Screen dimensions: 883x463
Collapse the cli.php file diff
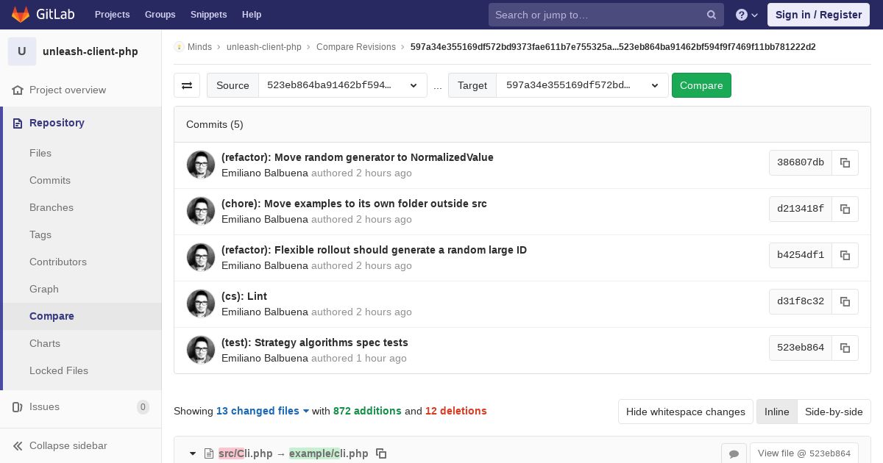(193, 453)
